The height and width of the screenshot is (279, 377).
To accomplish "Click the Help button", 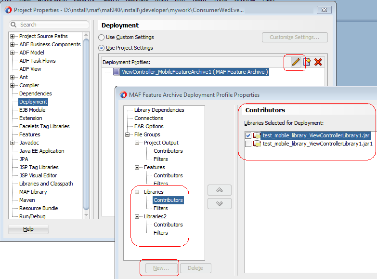I will point(28,229).
